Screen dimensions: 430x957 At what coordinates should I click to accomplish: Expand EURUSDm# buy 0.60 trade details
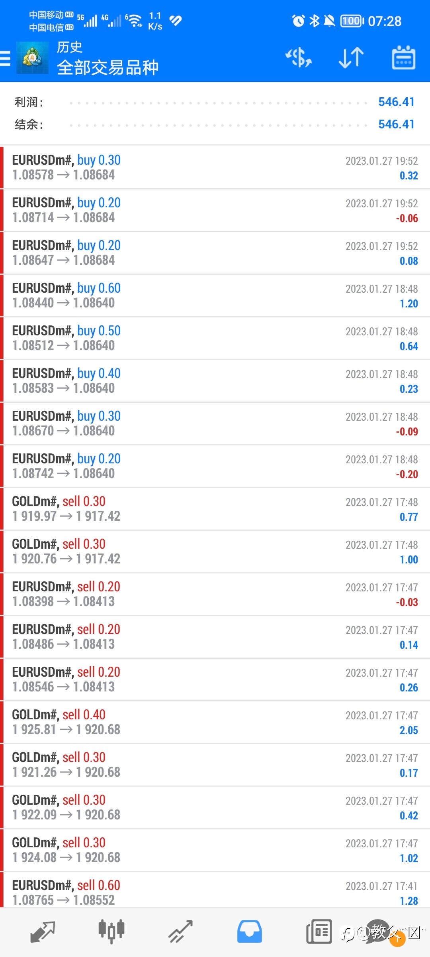point(215,295)
